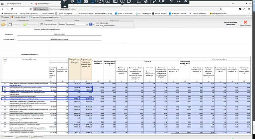Screen dimensions: 255x139
Task: Open the Приложение1 sheet tab
Action: point(7,137)
